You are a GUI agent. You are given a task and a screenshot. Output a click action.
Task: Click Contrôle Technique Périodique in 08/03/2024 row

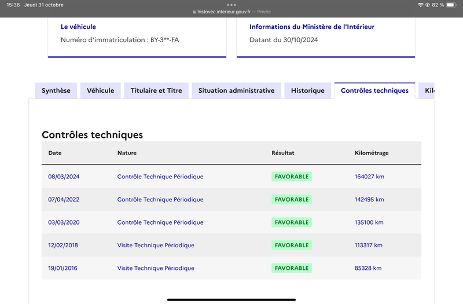pyautogui.click(x=160, y=177)
